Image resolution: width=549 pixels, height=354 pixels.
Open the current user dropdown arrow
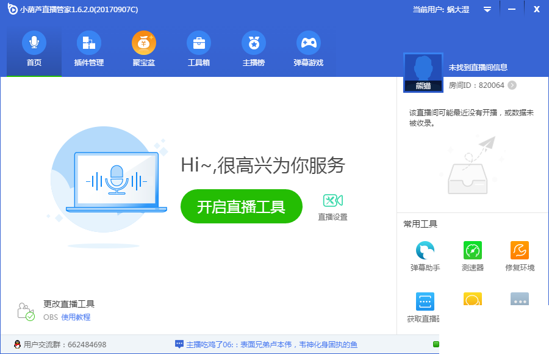[487, 10]
